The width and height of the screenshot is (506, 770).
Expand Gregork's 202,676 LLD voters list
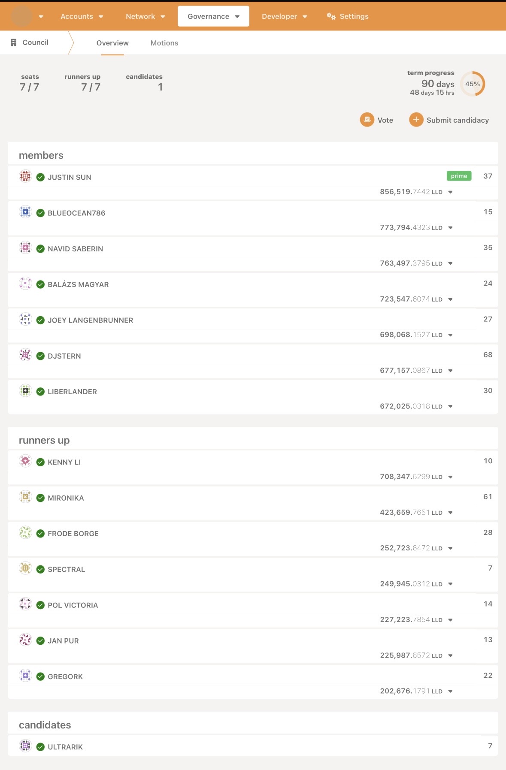click(x=450, y=691)
